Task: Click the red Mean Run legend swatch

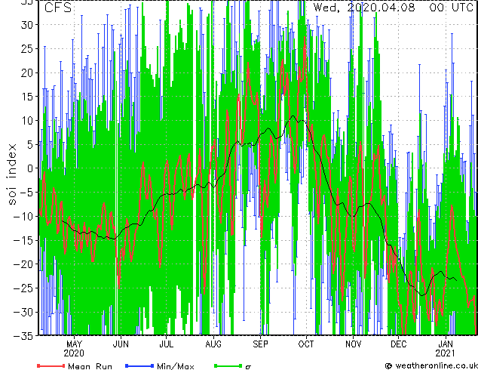Action: click(x=51, y=365)
